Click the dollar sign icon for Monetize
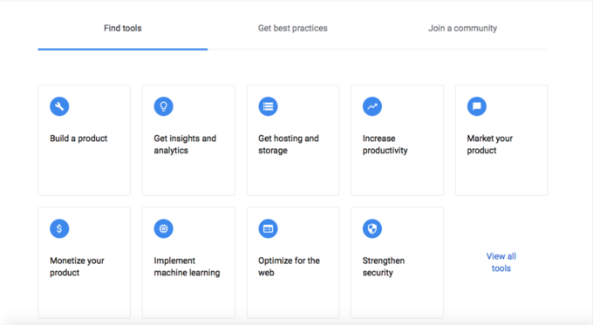Screen dimensions: 593x325 pos(59,228)
